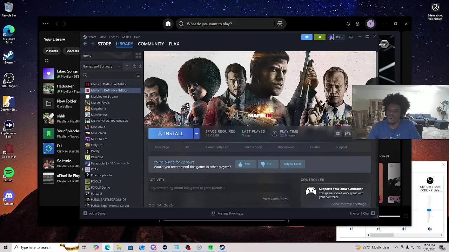This screenshot has height=252, width=449.
Task: Open Manage Downloads
Action: pyautogui.click(x=227, y=213)
